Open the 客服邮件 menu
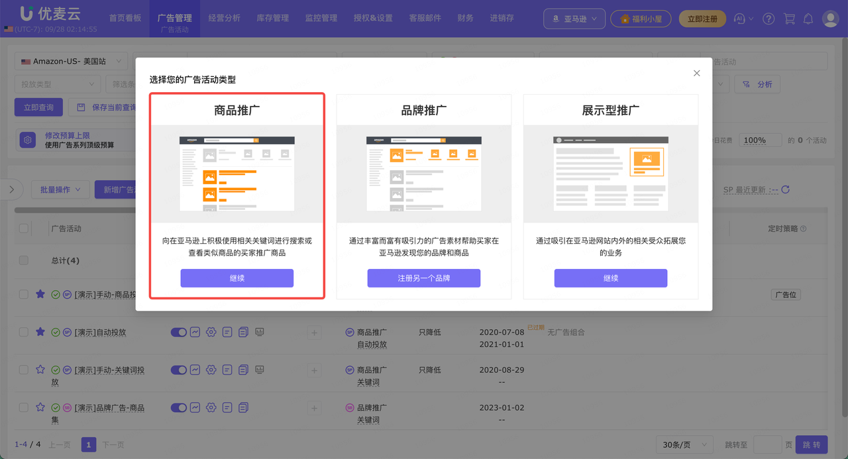Screen dimensions: 848x459 click(425, 19)
